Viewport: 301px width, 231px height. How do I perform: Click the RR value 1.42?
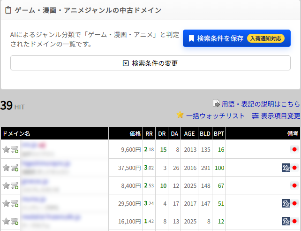click(x=149, y=222)
